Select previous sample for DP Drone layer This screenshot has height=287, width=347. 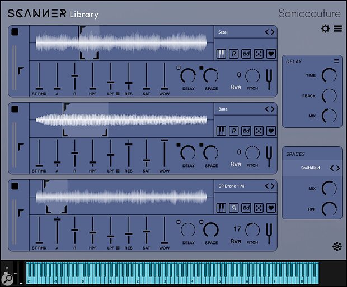click(x=267, y=186)
